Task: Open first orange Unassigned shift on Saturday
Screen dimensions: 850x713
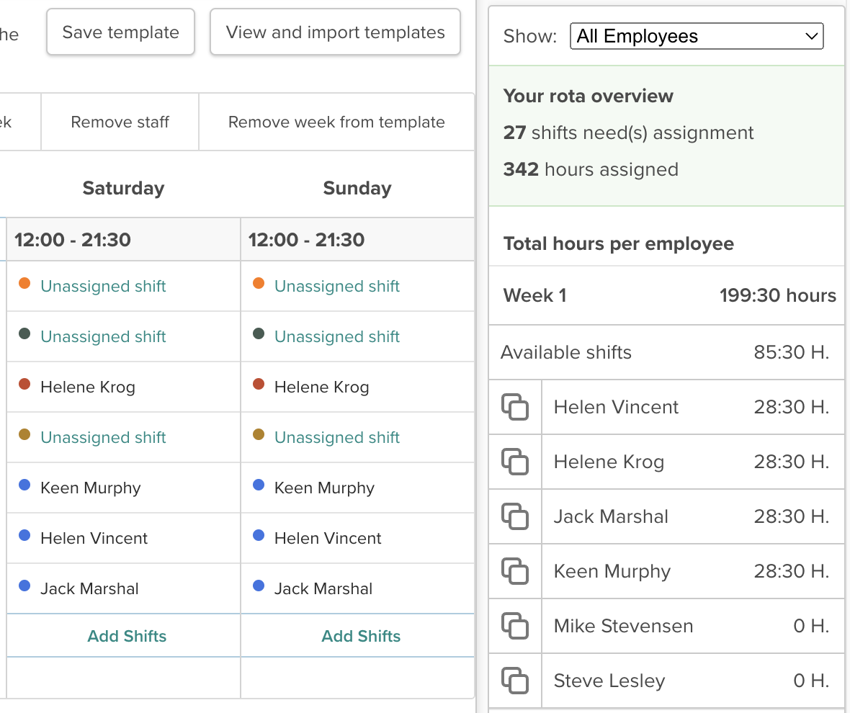Action: coord(103,287)
